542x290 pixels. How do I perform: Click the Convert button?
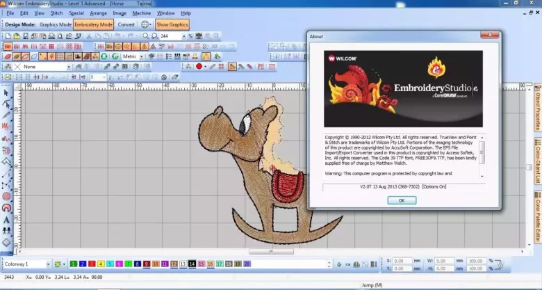point(126,24)
